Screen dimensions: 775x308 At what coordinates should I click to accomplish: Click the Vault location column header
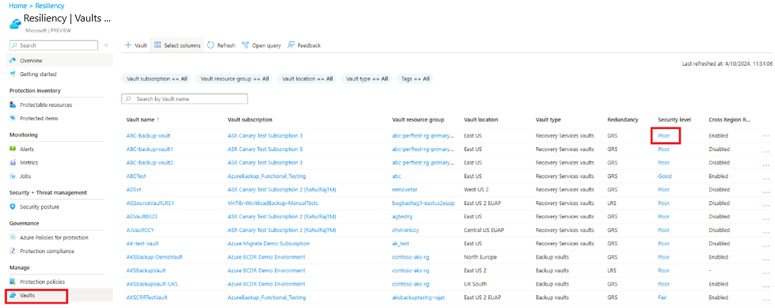tap(481, 120)
